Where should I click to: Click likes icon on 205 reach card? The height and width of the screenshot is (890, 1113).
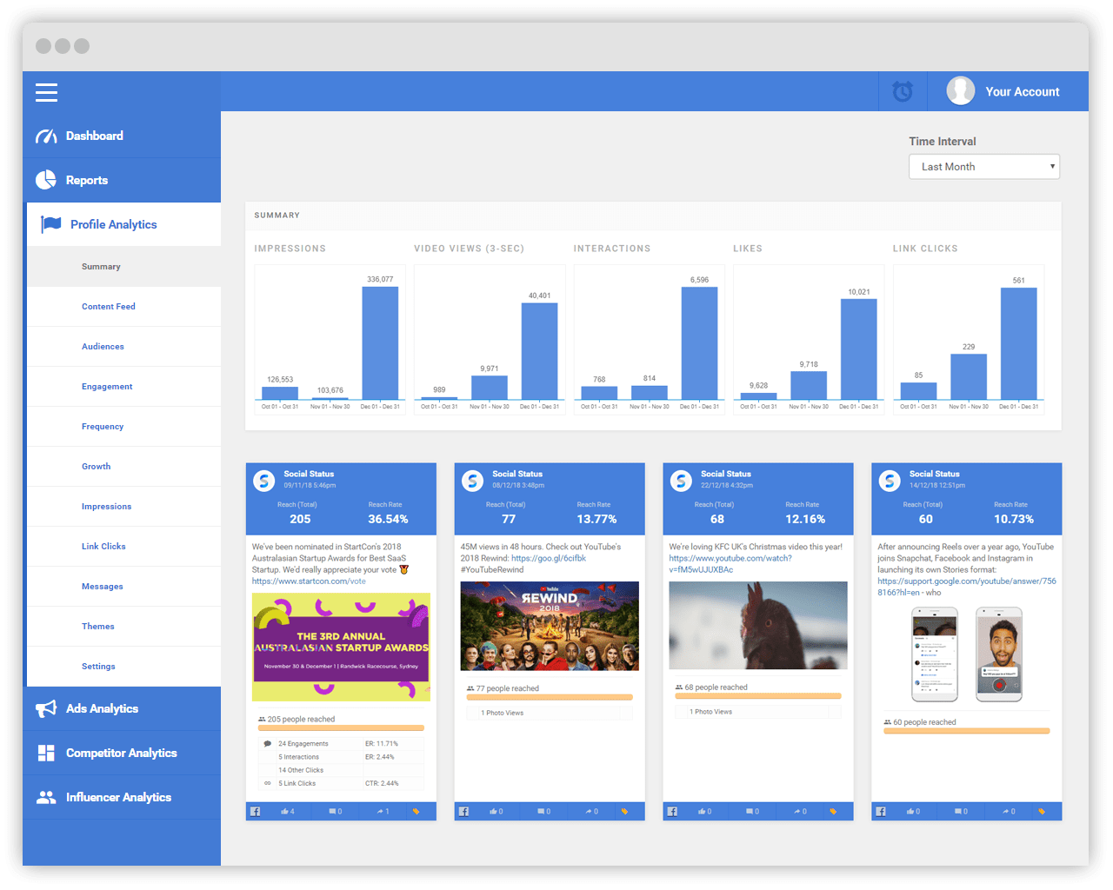point(284,811)
